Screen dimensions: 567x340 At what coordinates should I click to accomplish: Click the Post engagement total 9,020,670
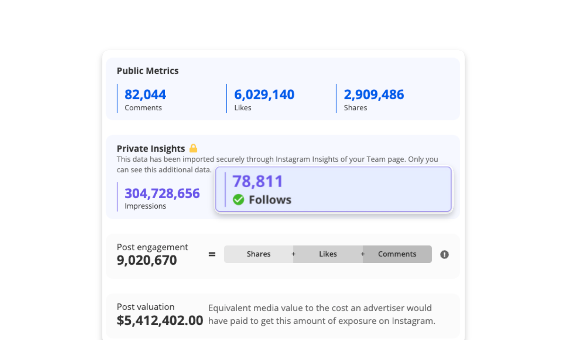pyautogui.click(x=147, y=260)
